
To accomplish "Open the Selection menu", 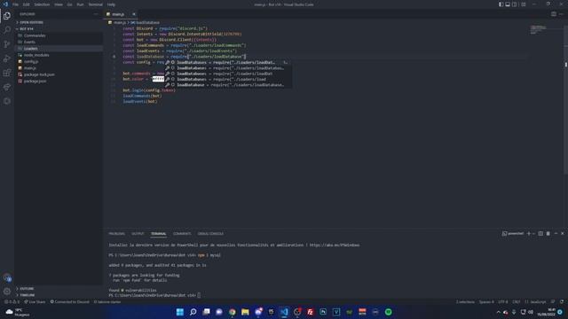I will [42, 4].
